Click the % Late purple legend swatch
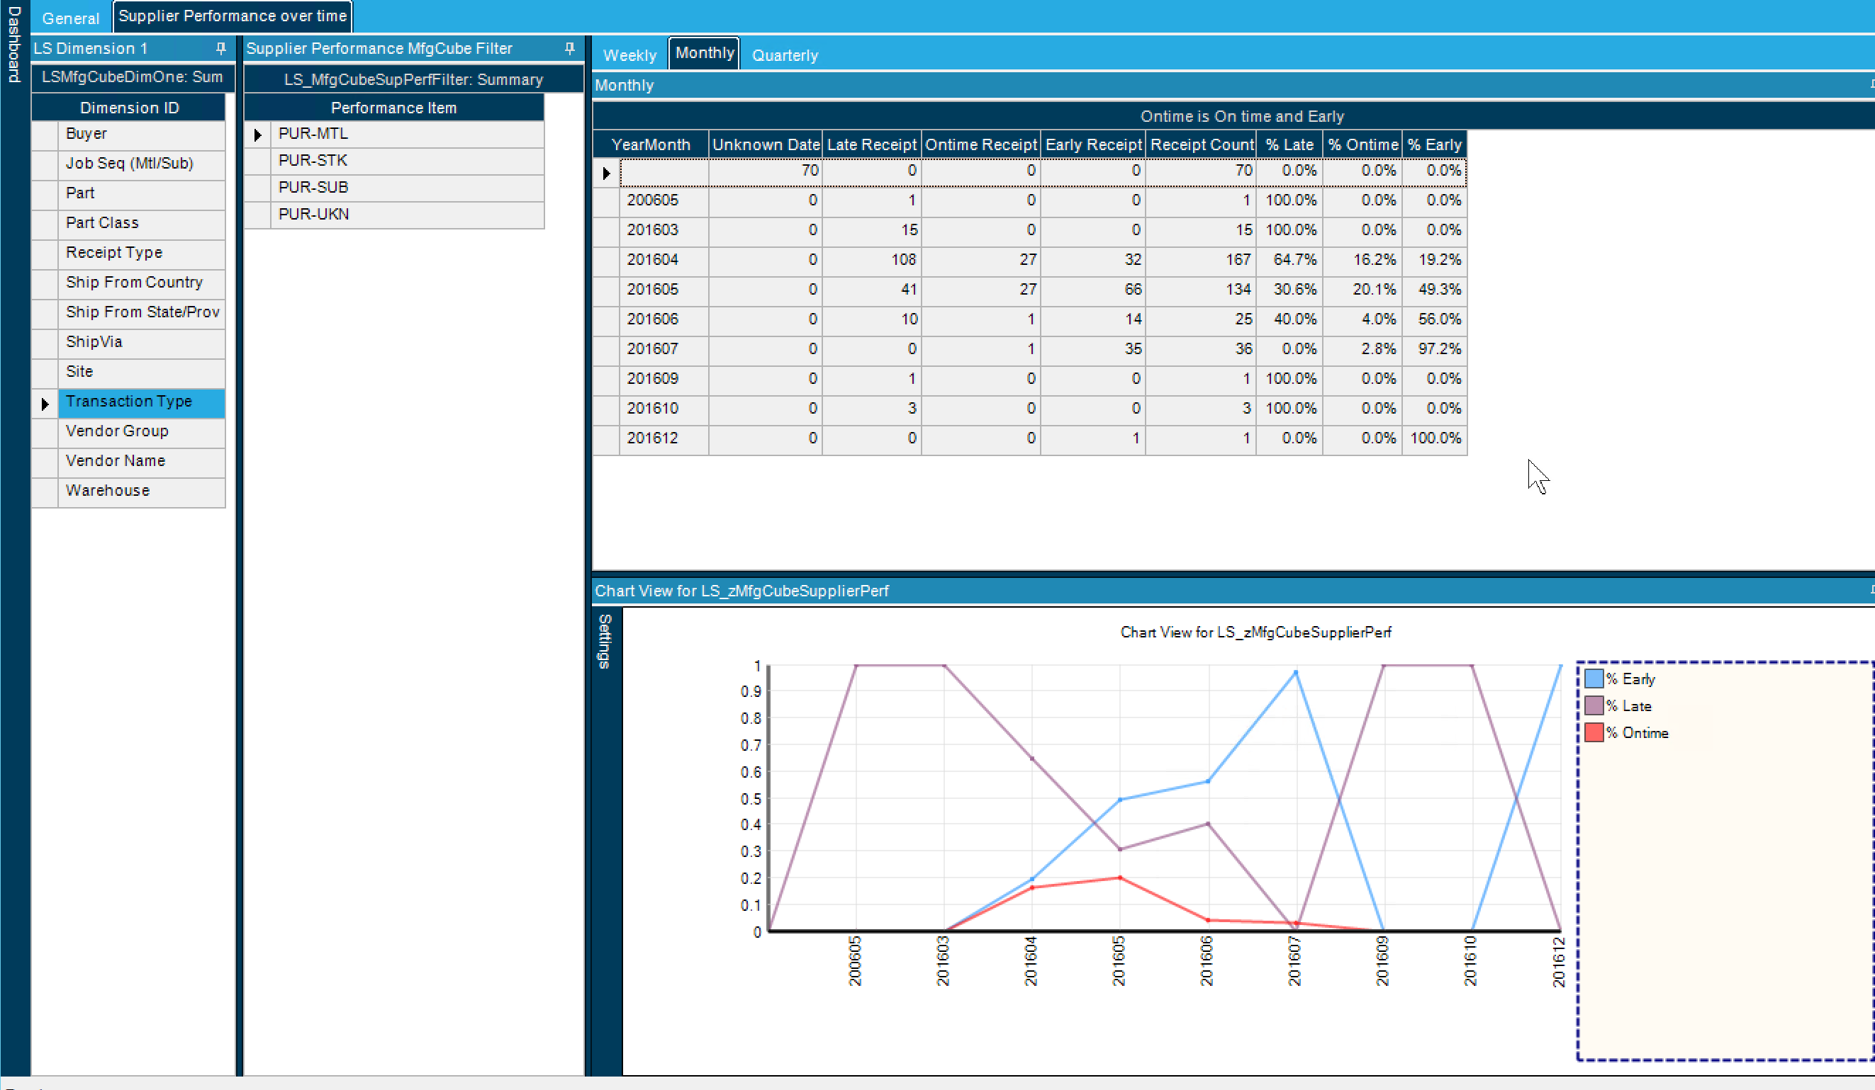 [1593, 705]
